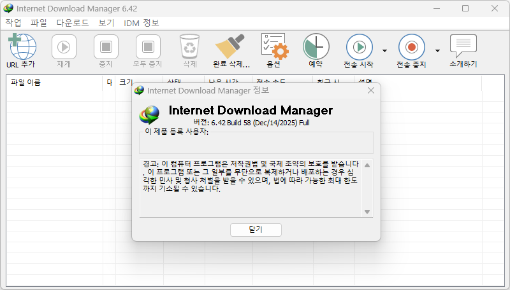This screenshot has width=510, height=290.
Task: Click the version text 6.42 Build 58
Action: click(251, 123)
